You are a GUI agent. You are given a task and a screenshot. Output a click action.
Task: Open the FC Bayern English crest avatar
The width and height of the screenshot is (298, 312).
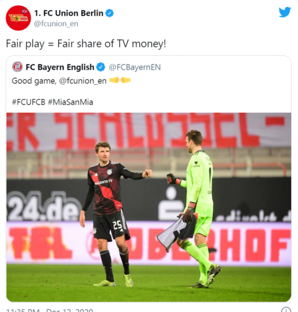point(18,67)
